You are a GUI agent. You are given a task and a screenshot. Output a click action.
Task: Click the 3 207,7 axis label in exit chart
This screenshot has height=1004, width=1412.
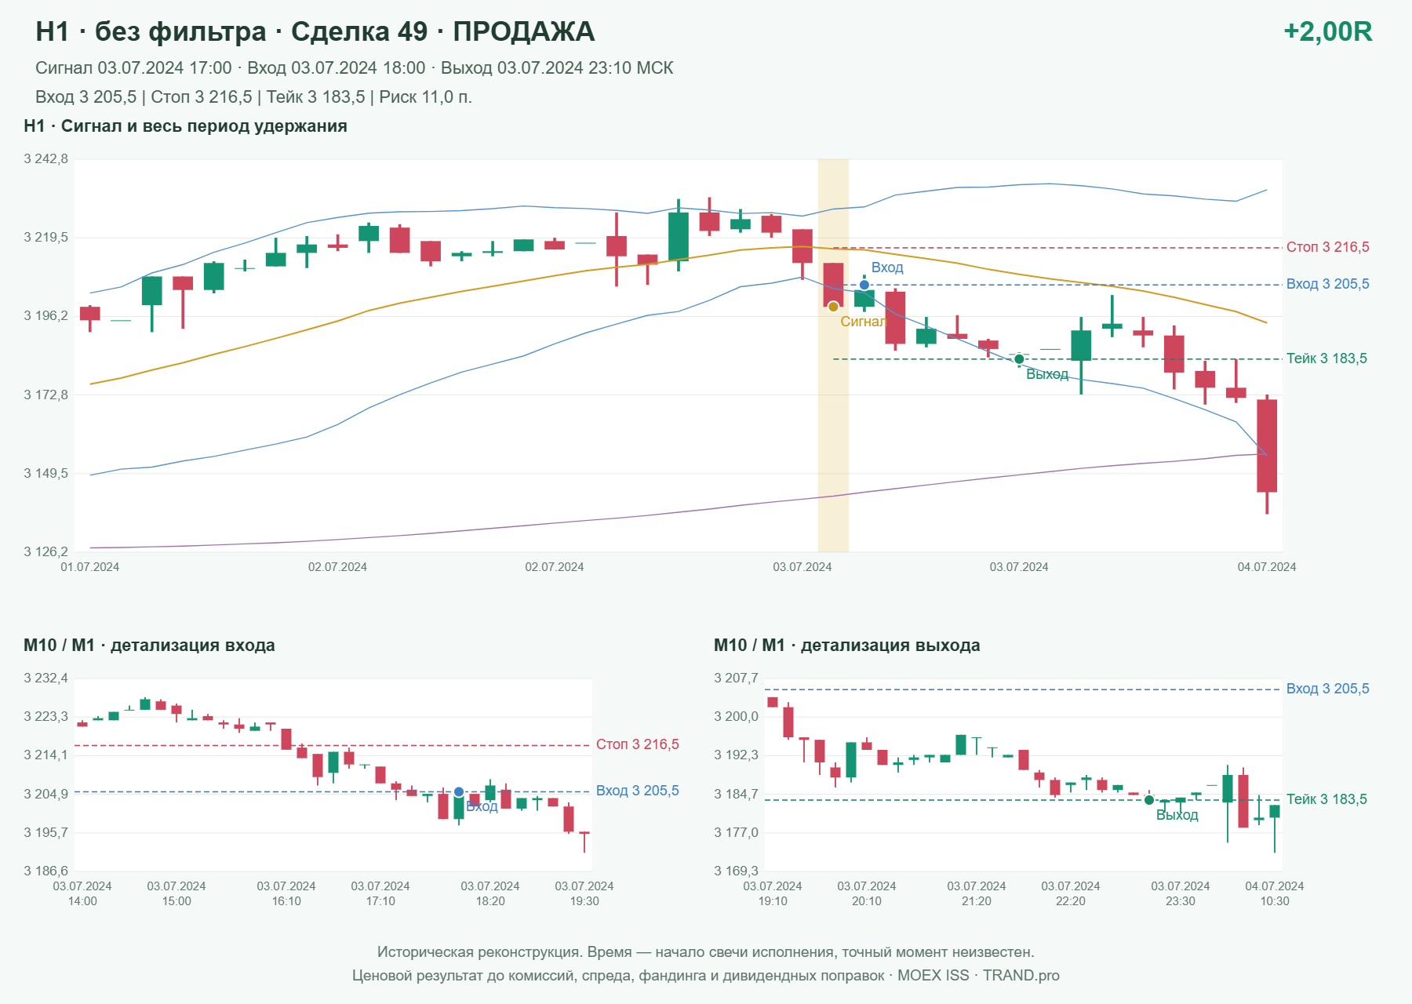click(736, 678)
